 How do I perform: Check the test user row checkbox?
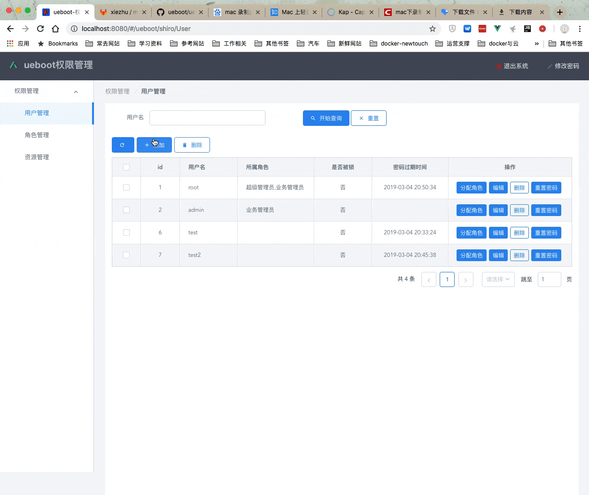[x=126, y=232]
